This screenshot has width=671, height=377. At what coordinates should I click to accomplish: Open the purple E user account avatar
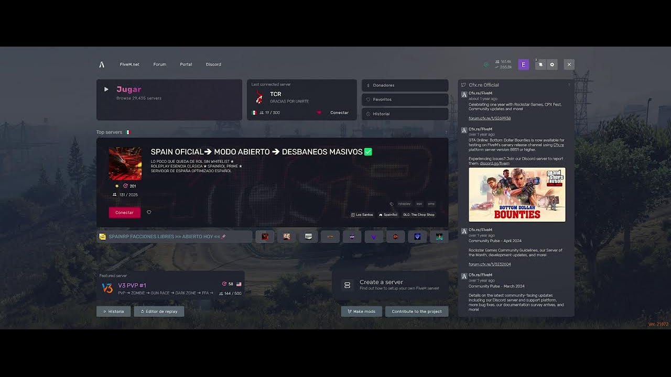(523, 64)
